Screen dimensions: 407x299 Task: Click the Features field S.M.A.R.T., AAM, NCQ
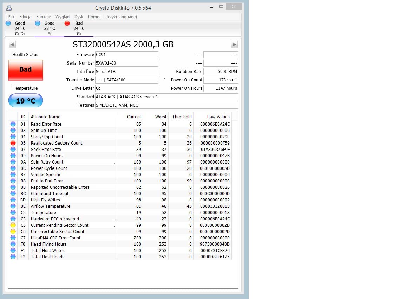(x=167, y=105)
